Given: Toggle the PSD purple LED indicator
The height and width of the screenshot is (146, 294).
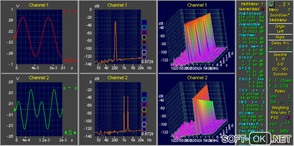Looking at the screenshot, I should click(x=289, y=118).
